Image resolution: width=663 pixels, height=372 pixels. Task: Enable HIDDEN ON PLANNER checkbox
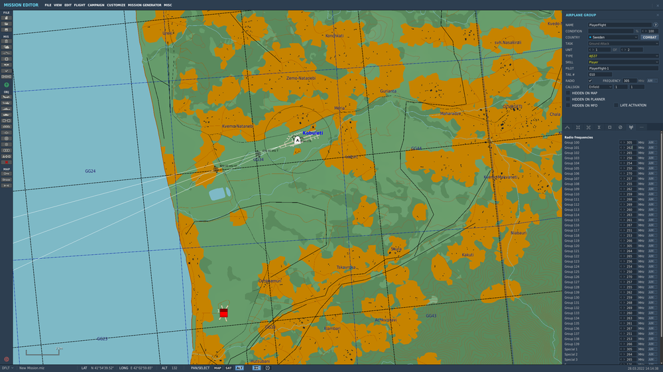tap(568, 99)
